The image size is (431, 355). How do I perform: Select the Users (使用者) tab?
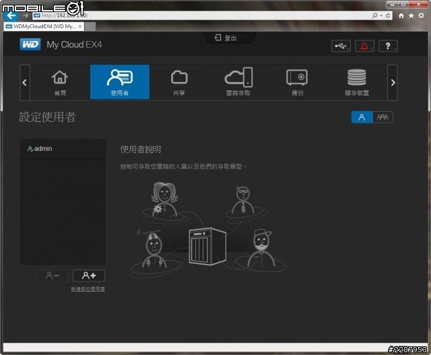[120, 82]
